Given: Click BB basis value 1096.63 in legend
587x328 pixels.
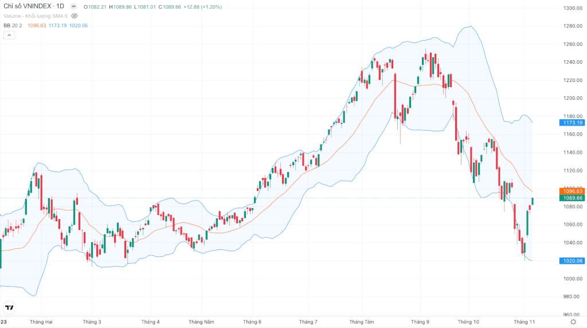Looking at the screenshot, I should point(37,25).
